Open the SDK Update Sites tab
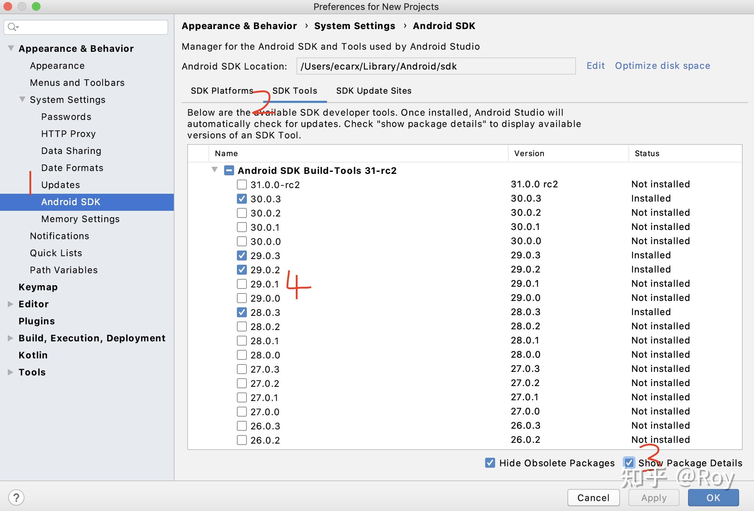This screenshot has height=511, width=754. [373, 91]
